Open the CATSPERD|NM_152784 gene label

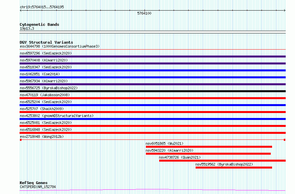point(38,187)
